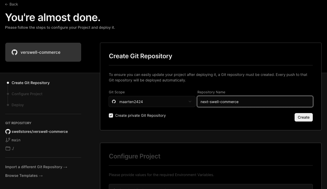327x189 pixels.
Task: Select the Create Git Repository step
Action: coord(31,83)
